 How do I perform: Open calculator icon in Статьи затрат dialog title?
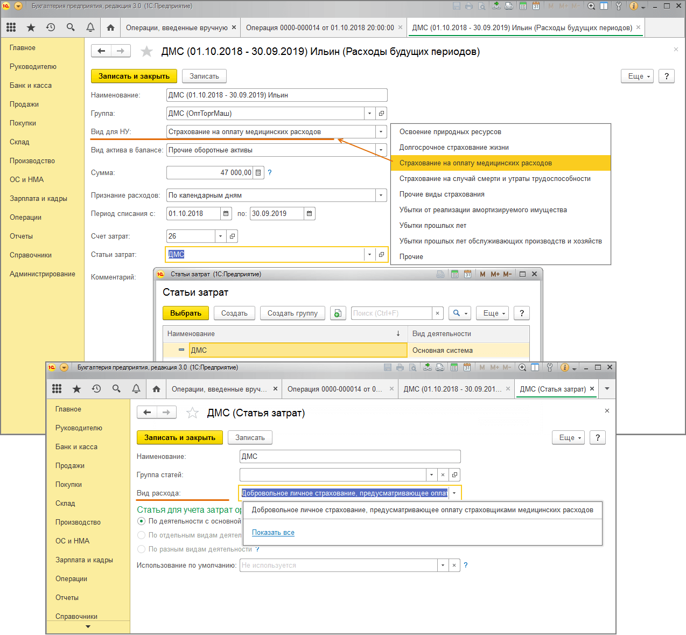[454, 274]
